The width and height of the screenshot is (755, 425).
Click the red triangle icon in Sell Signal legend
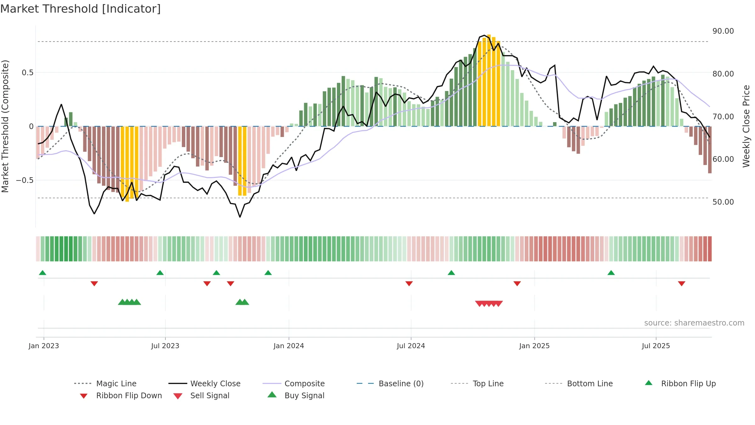point(178,396)
